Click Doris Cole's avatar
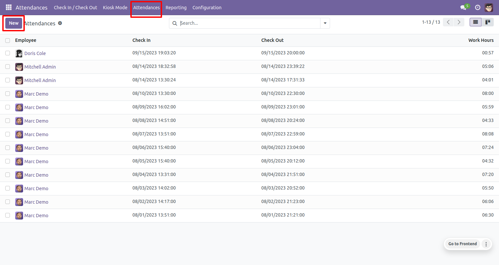 pyautogui.click(x=19, y=53)
